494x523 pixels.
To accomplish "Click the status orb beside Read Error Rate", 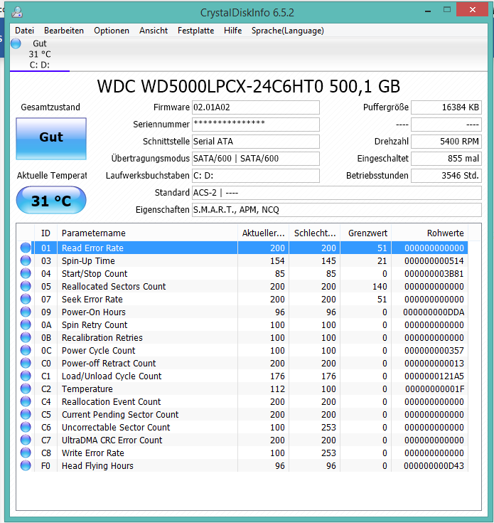I will 26,248.
